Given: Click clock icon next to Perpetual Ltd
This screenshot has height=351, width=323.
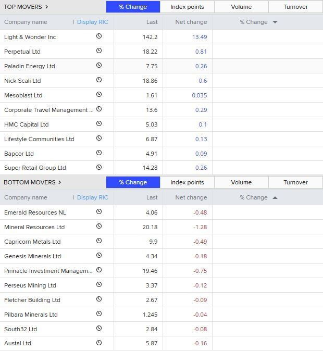Looking at the screenshot, I should pos(99,51).
